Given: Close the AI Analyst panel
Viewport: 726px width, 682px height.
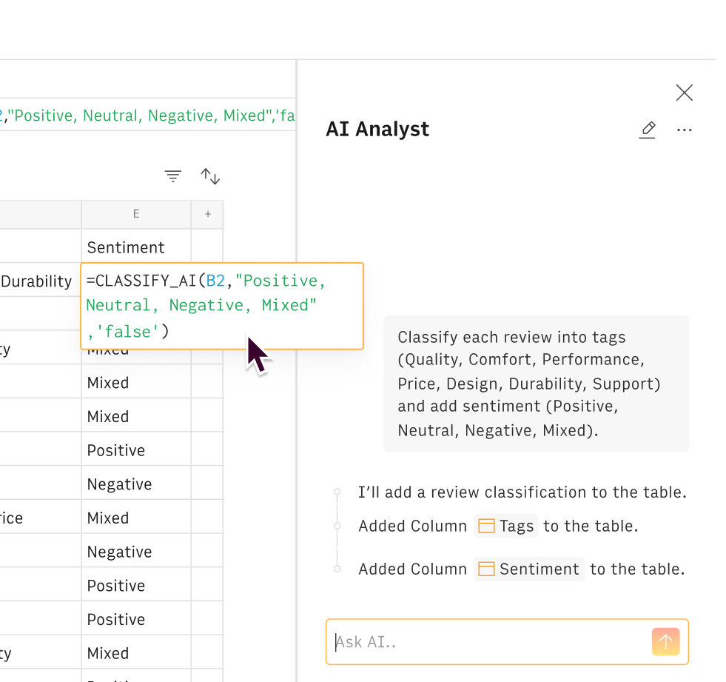Looking at the screenshot, I should click(x=684, y=93).
